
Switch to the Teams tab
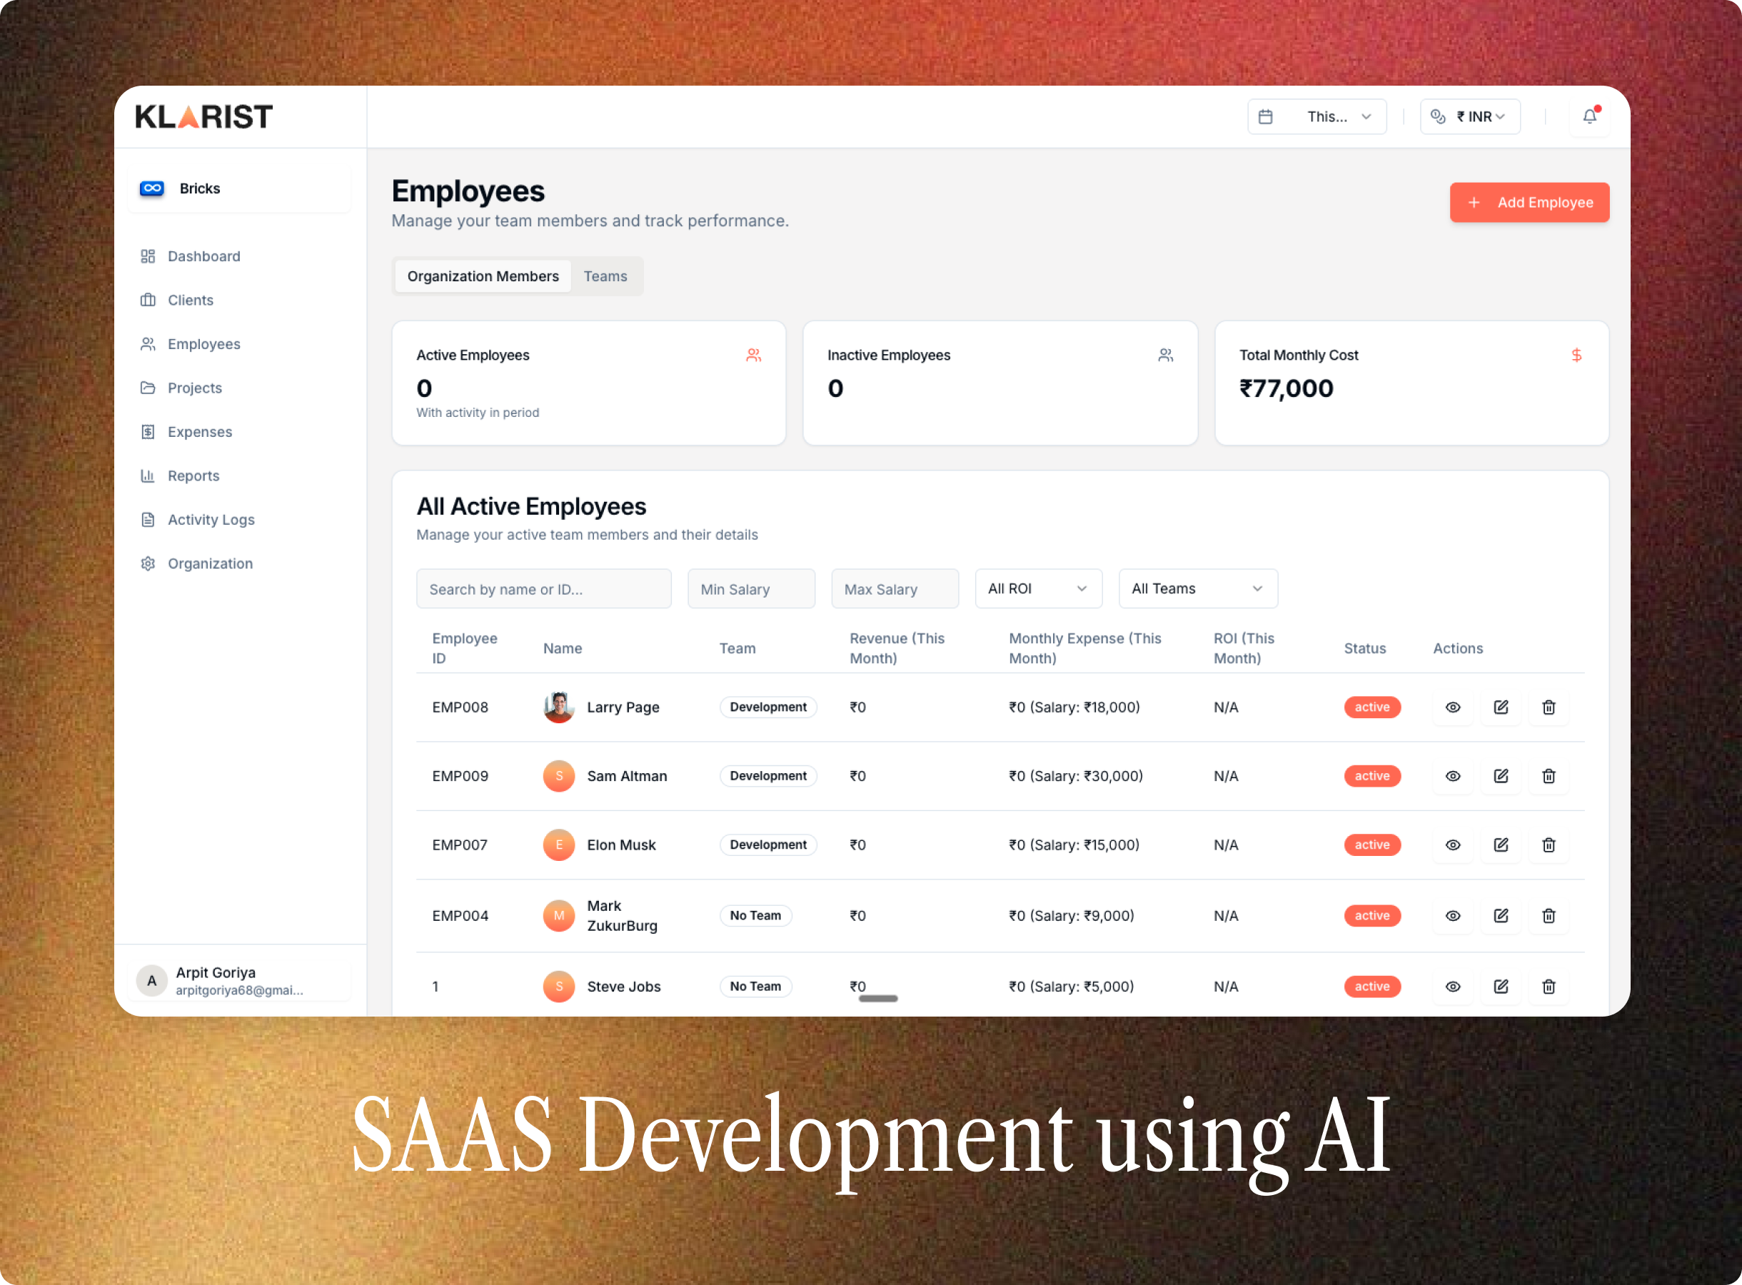(x=605, y=276)
